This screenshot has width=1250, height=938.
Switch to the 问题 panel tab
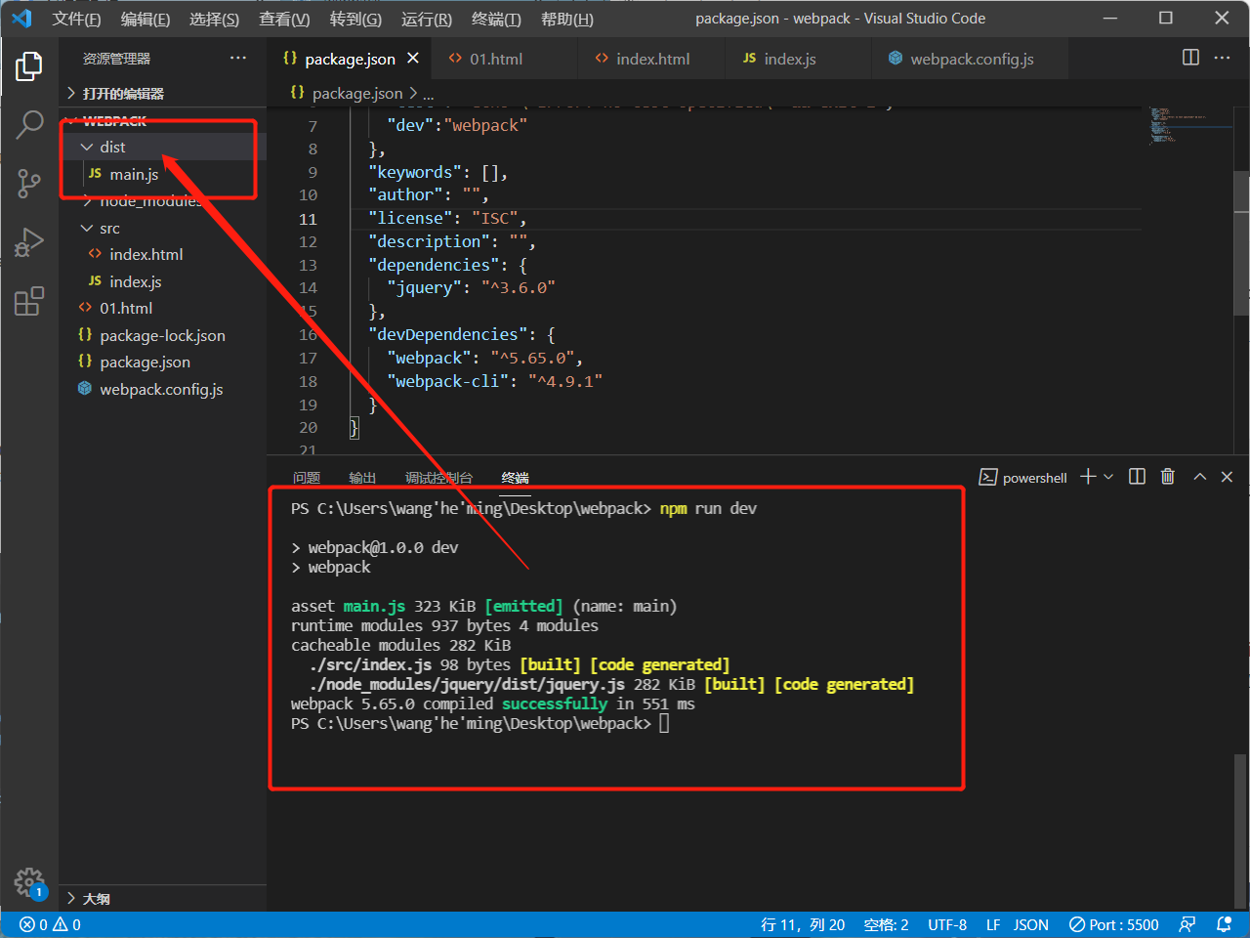(x=307, y=478)
